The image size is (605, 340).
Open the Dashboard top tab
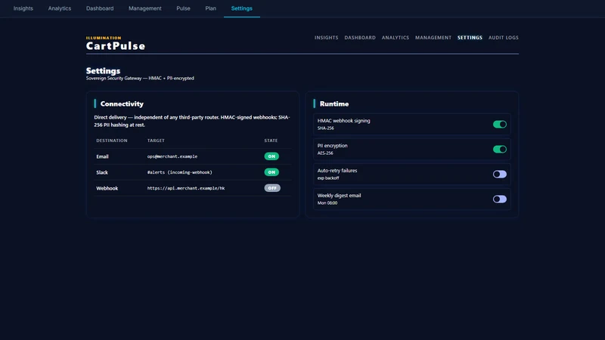(100, 8)
